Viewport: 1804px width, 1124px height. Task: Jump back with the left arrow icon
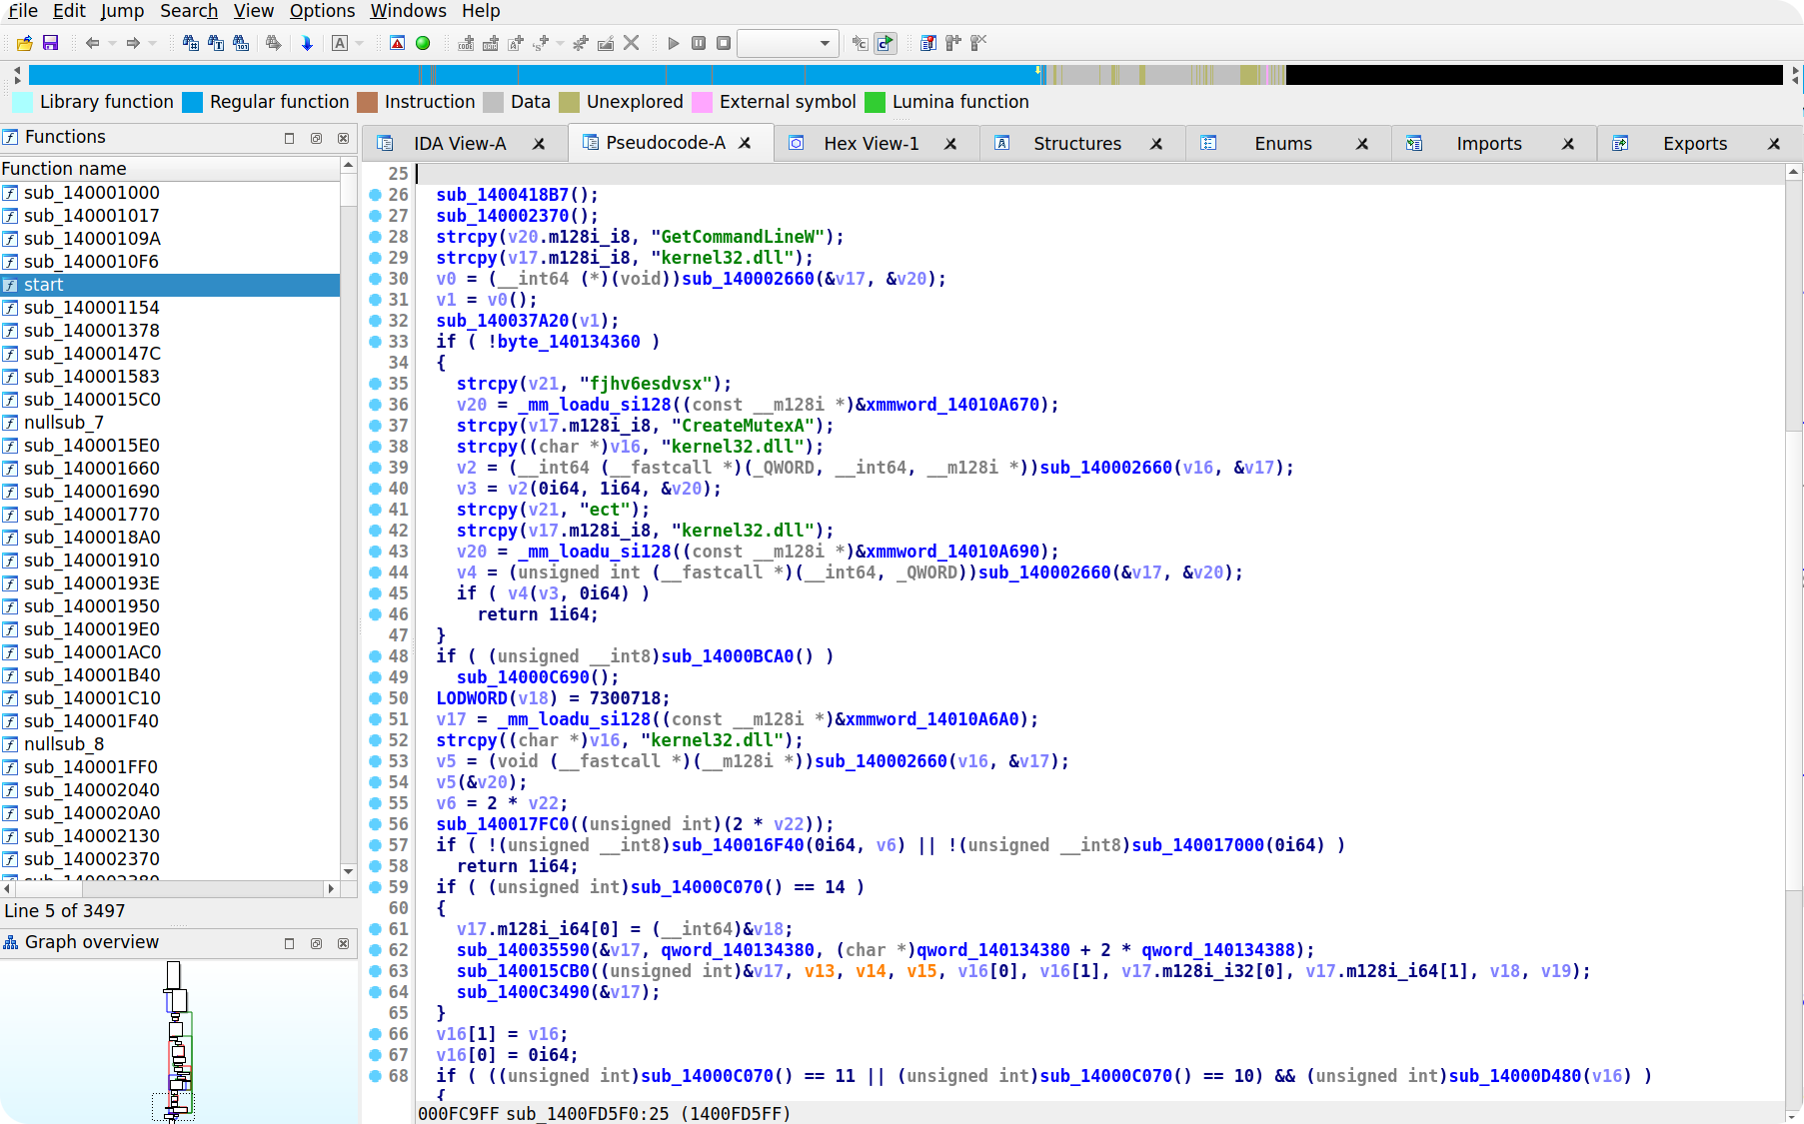[x=92, y=43]
